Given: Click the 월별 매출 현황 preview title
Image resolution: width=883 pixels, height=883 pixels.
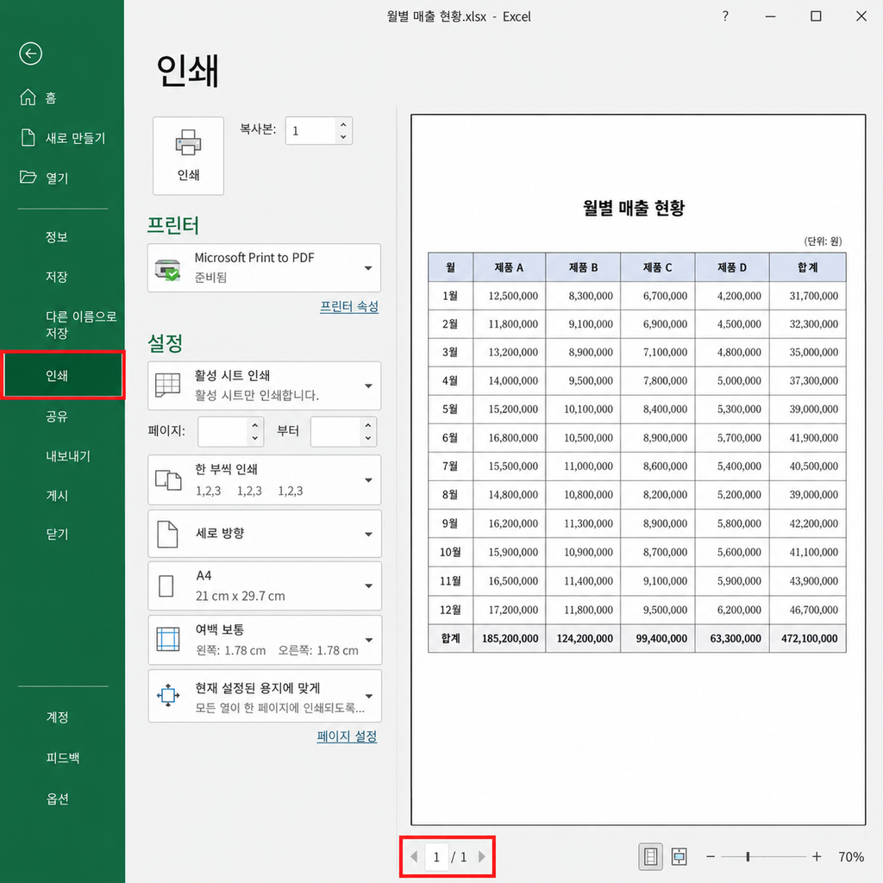Looking at the screenshot, I should click(634, 208).
